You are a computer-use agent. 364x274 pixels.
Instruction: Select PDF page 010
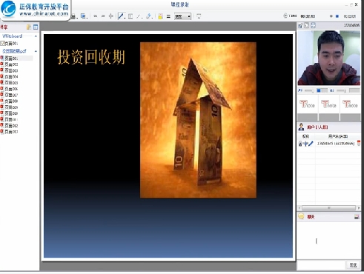coord(10,113)
